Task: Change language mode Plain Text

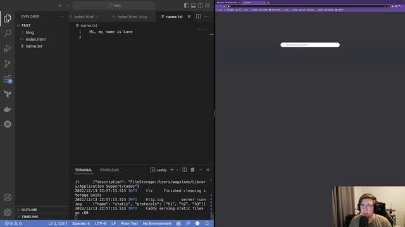Action: (129, 223)
